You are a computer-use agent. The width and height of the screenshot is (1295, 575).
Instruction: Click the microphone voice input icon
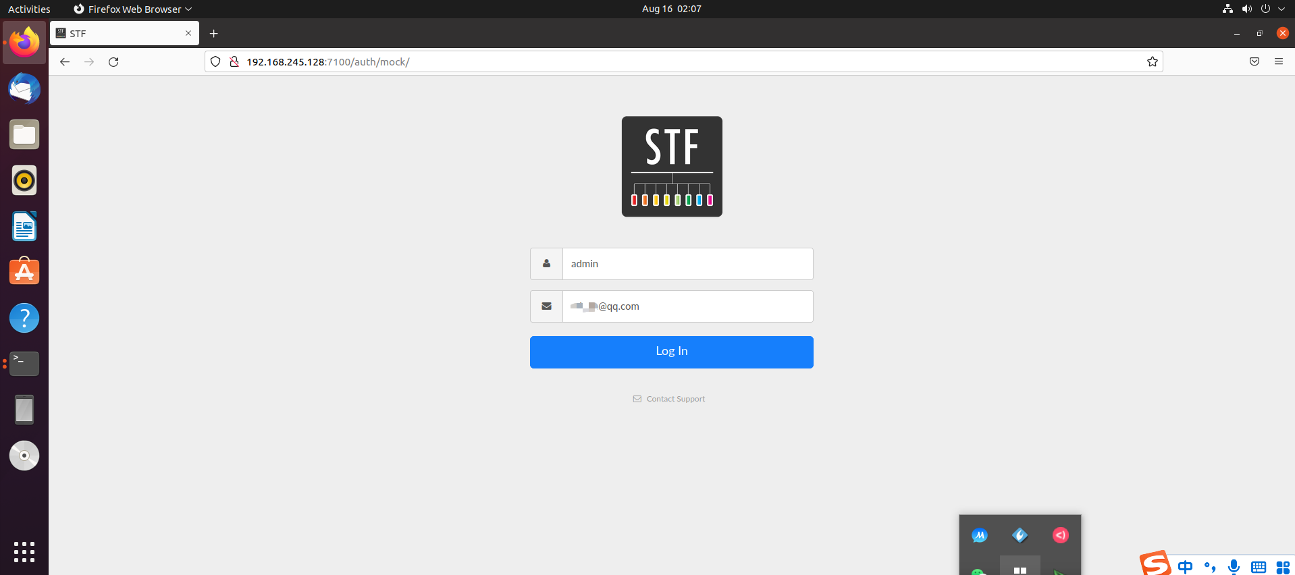pyautogui.click(x=1234, y=567)
